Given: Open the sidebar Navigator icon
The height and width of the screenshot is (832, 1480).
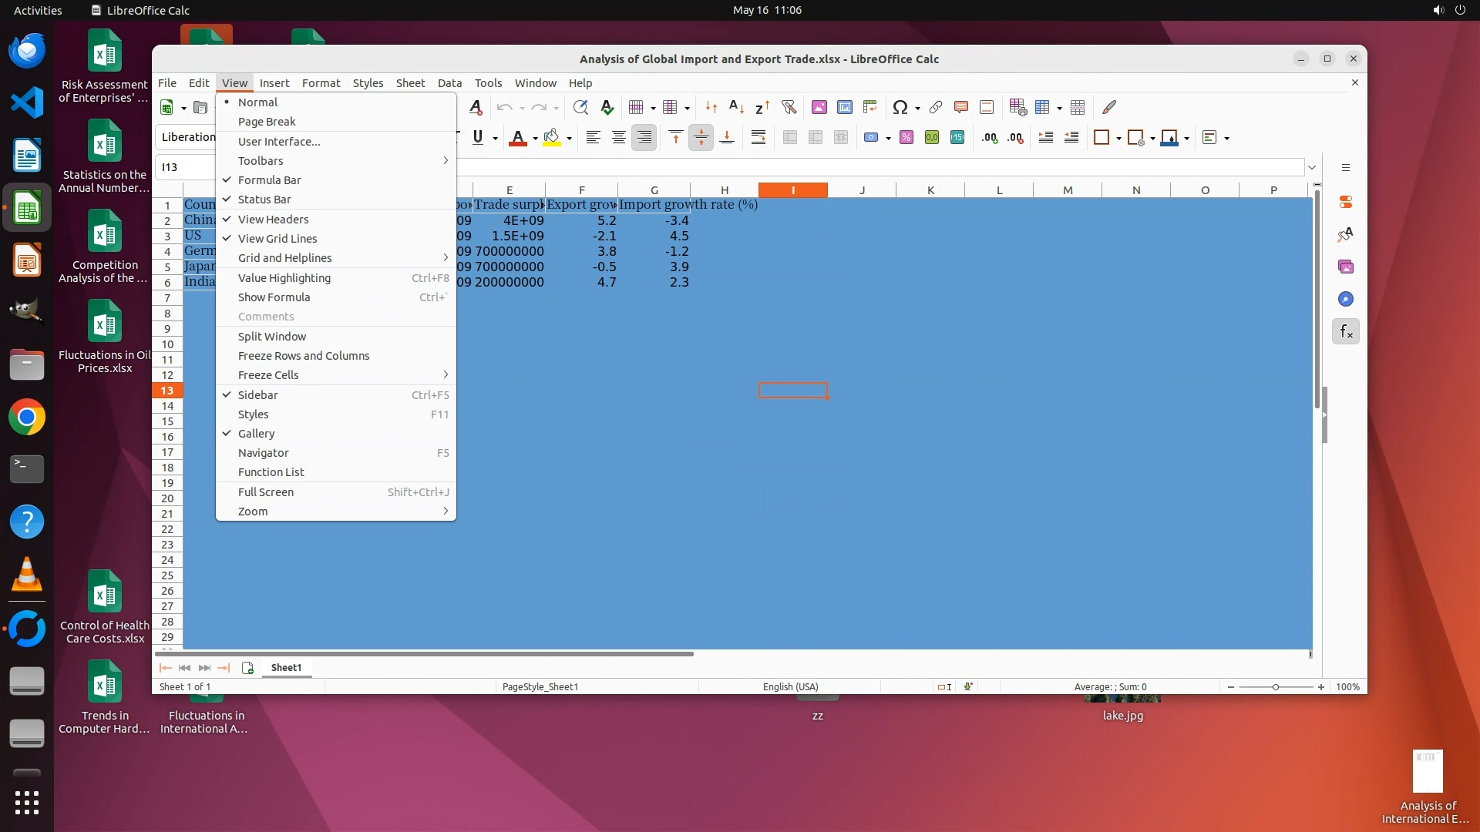Looking at the screenshot, I should (1346, 300).
